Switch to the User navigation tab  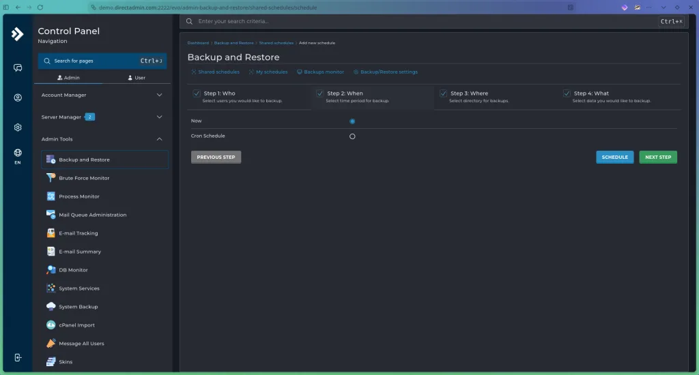pyautogui.click(x=137, y=78)
